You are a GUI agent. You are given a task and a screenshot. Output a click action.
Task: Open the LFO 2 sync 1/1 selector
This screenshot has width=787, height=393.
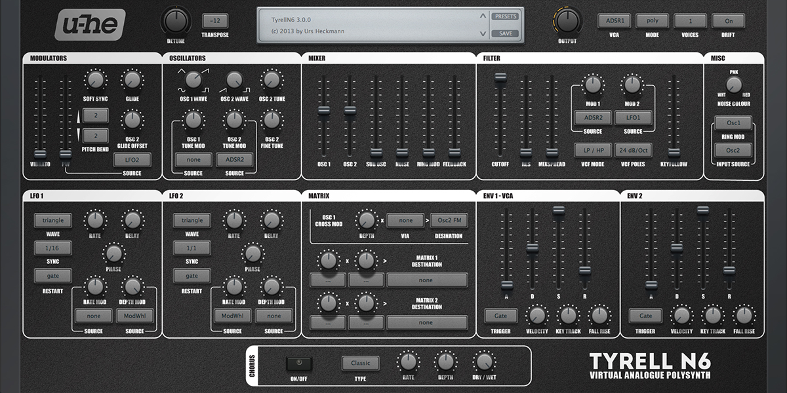click(x=192, y=248)
